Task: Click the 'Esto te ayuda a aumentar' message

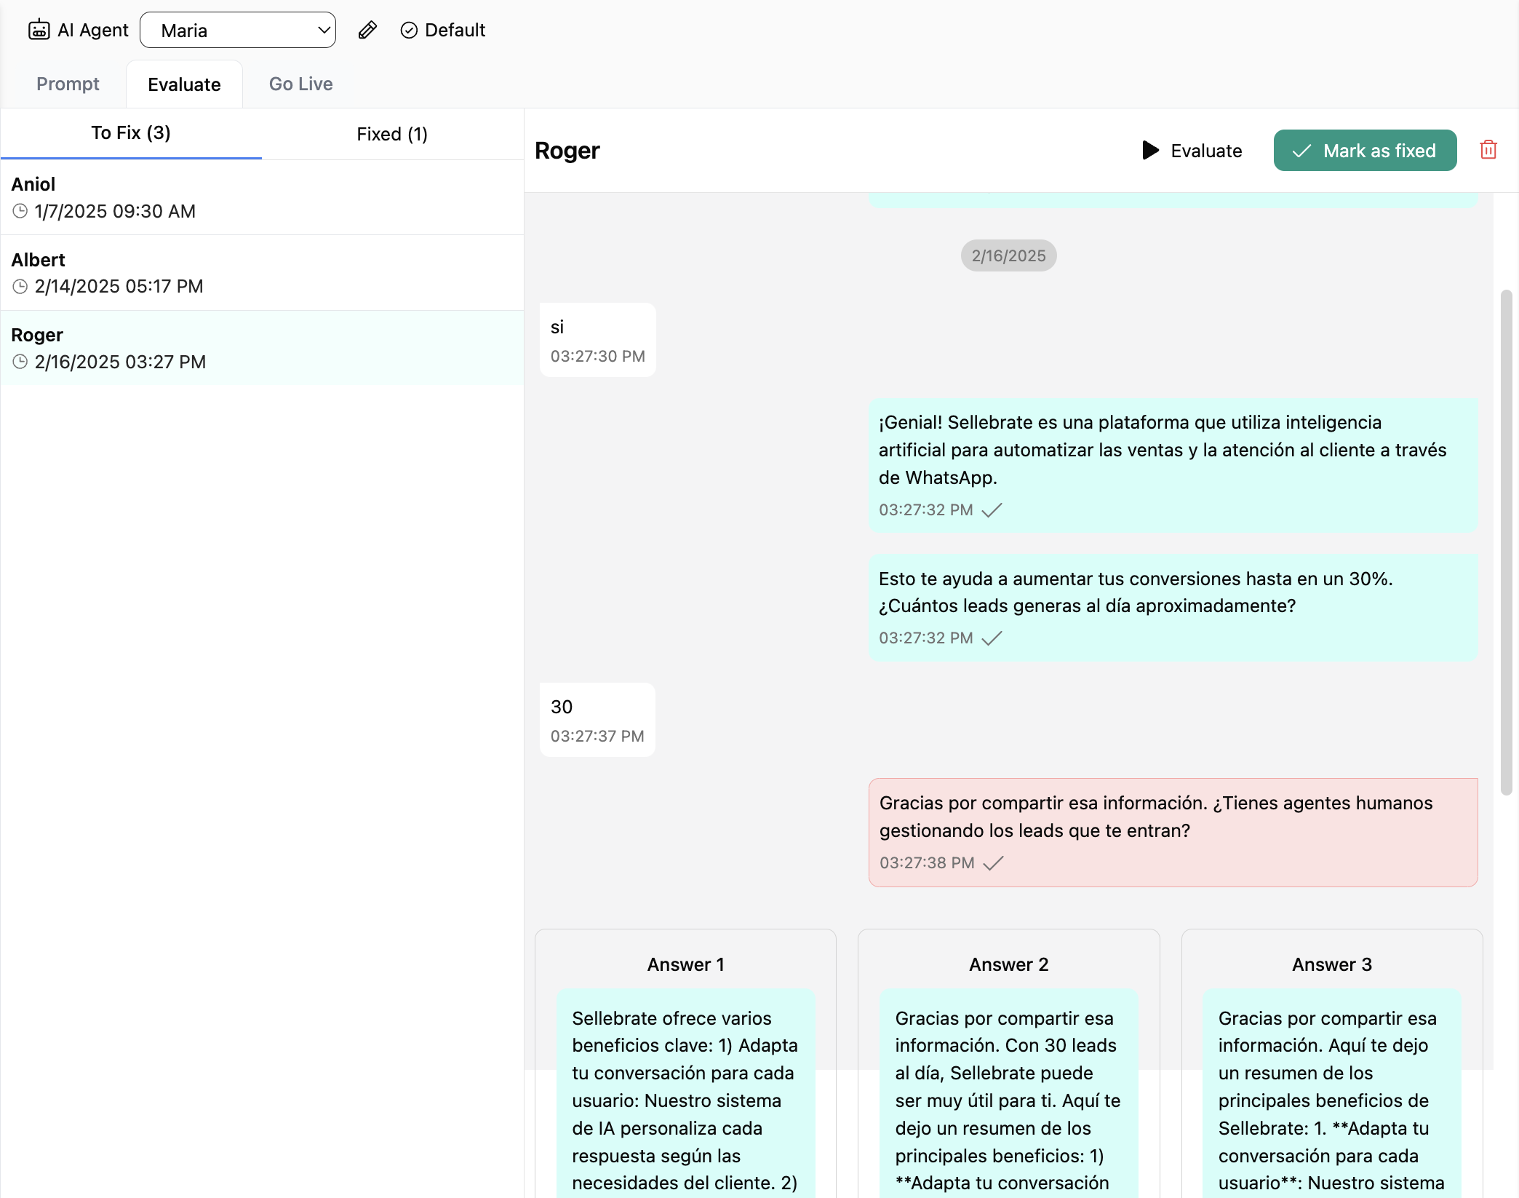Action: 1173,608
